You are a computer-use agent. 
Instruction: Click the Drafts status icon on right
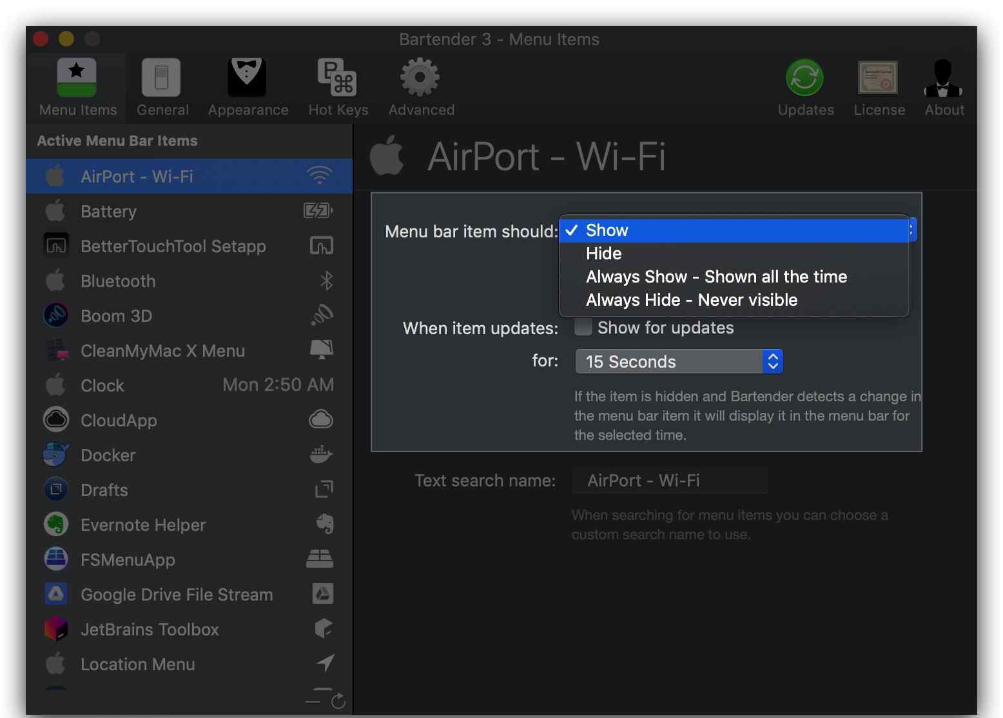click(324, 490)
